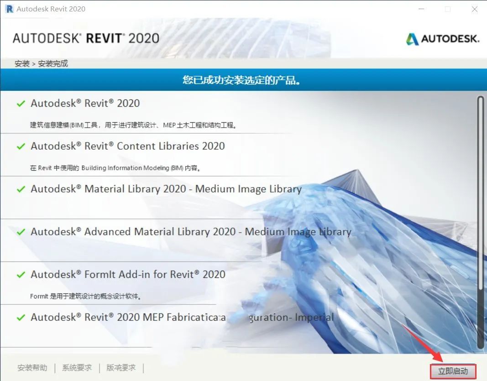Close the Autodesk Revit 2020 installer window
Screen dimensions: 487x381
(475, 9)
